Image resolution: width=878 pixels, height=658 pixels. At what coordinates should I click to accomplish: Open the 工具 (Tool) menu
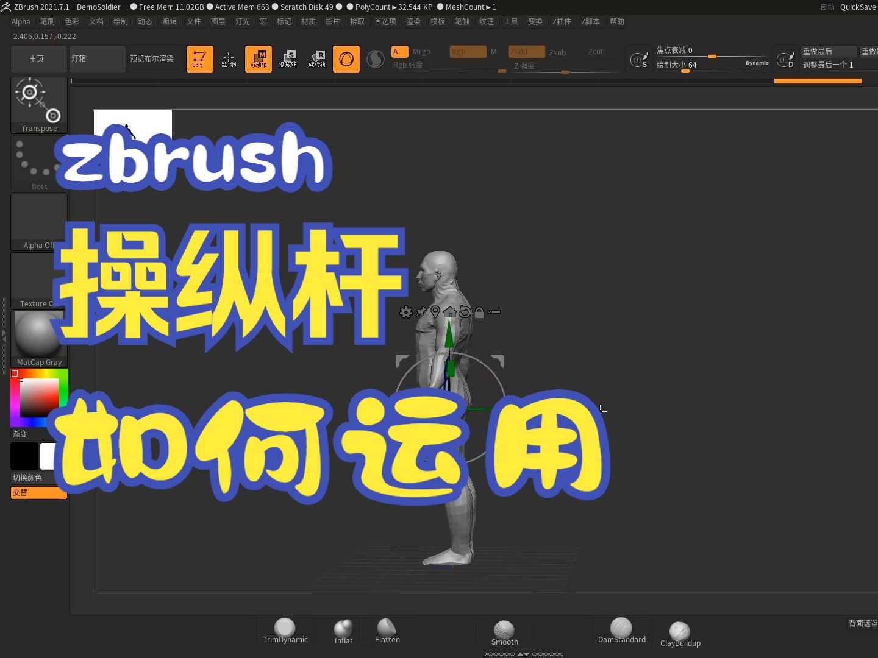(x=511, y=21)
